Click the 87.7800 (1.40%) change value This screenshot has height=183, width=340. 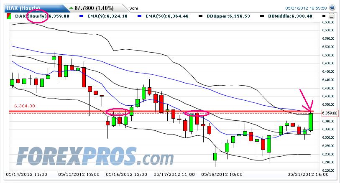point(94,8)
